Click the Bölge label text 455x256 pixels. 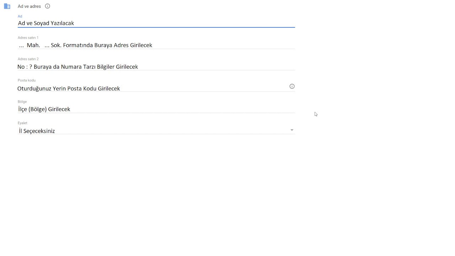click(x=22, y=102)
